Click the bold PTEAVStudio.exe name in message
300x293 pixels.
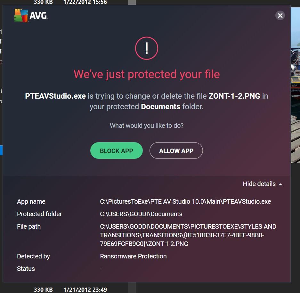(55, 96)
